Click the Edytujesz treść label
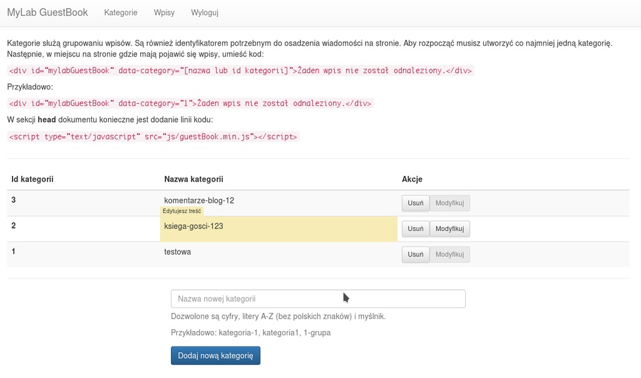The height and width of the screenshot is (378, 641). point(182,212)
